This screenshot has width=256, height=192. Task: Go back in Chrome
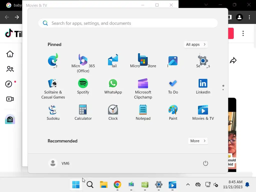[7, 17]
